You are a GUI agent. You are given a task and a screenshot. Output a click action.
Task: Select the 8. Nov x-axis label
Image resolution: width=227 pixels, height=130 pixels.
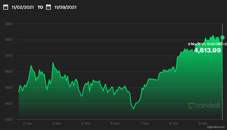174,123
